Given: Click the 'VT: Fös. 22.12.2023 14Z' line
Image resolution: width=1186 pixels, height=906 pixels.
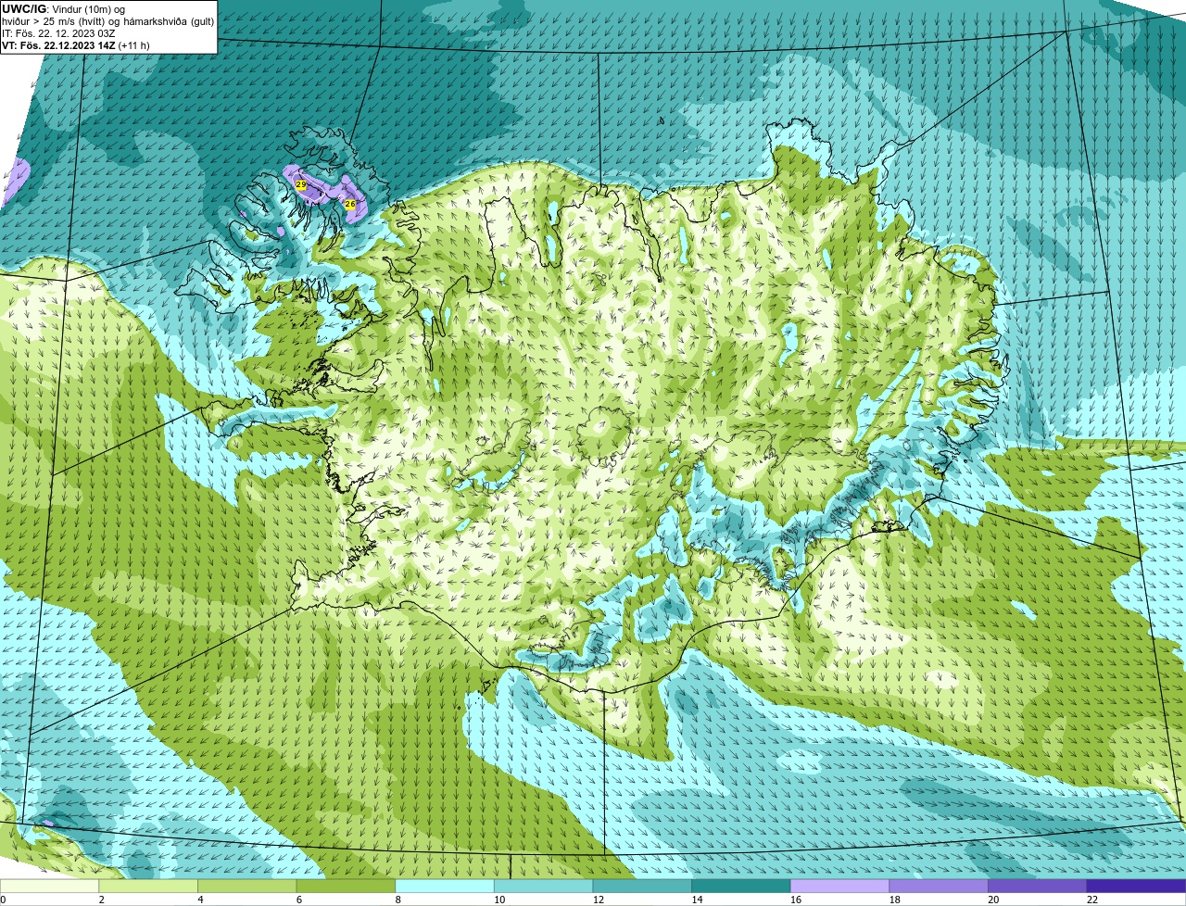Looking at the screenshot, I should tap(76, 44).
